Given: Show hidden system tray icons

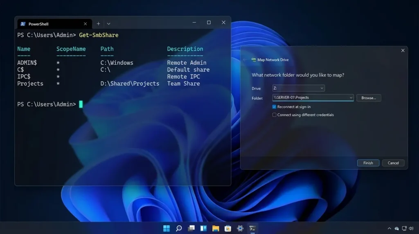Looking at the screenshot, I should (x=390, y=228).
